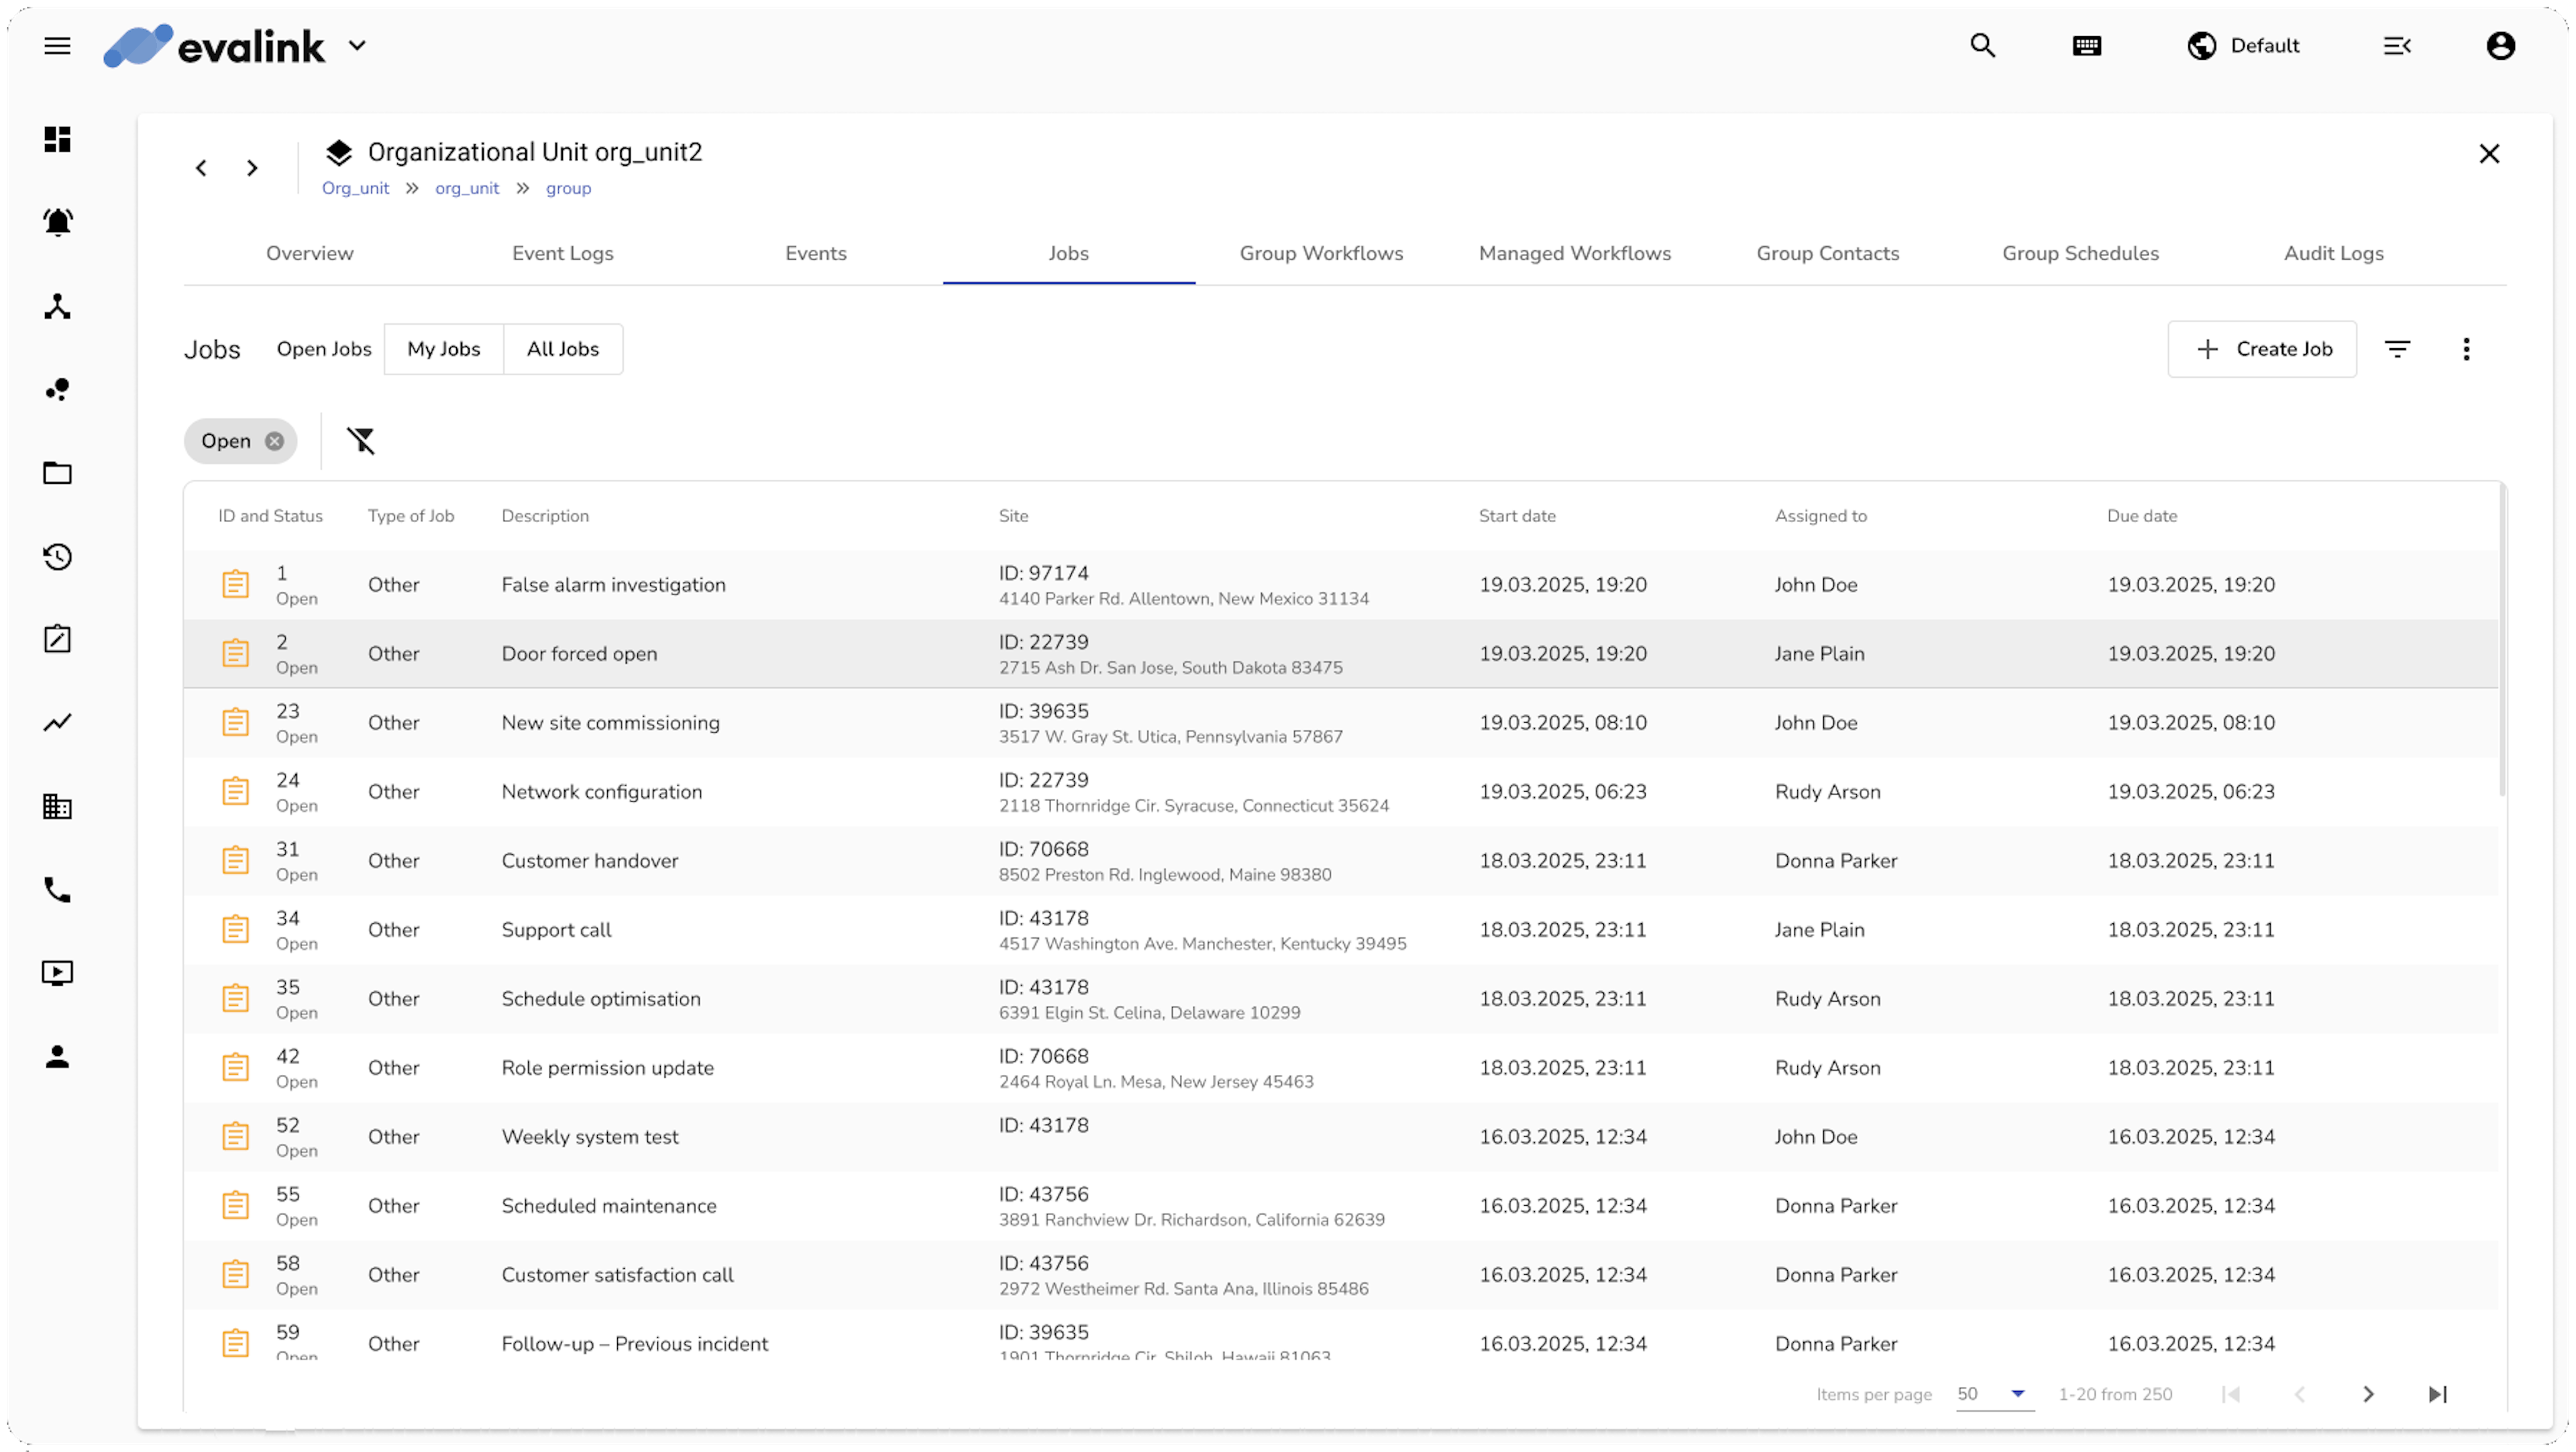
Task: Go to the next page arrow
Action: pos(2368,1394)
